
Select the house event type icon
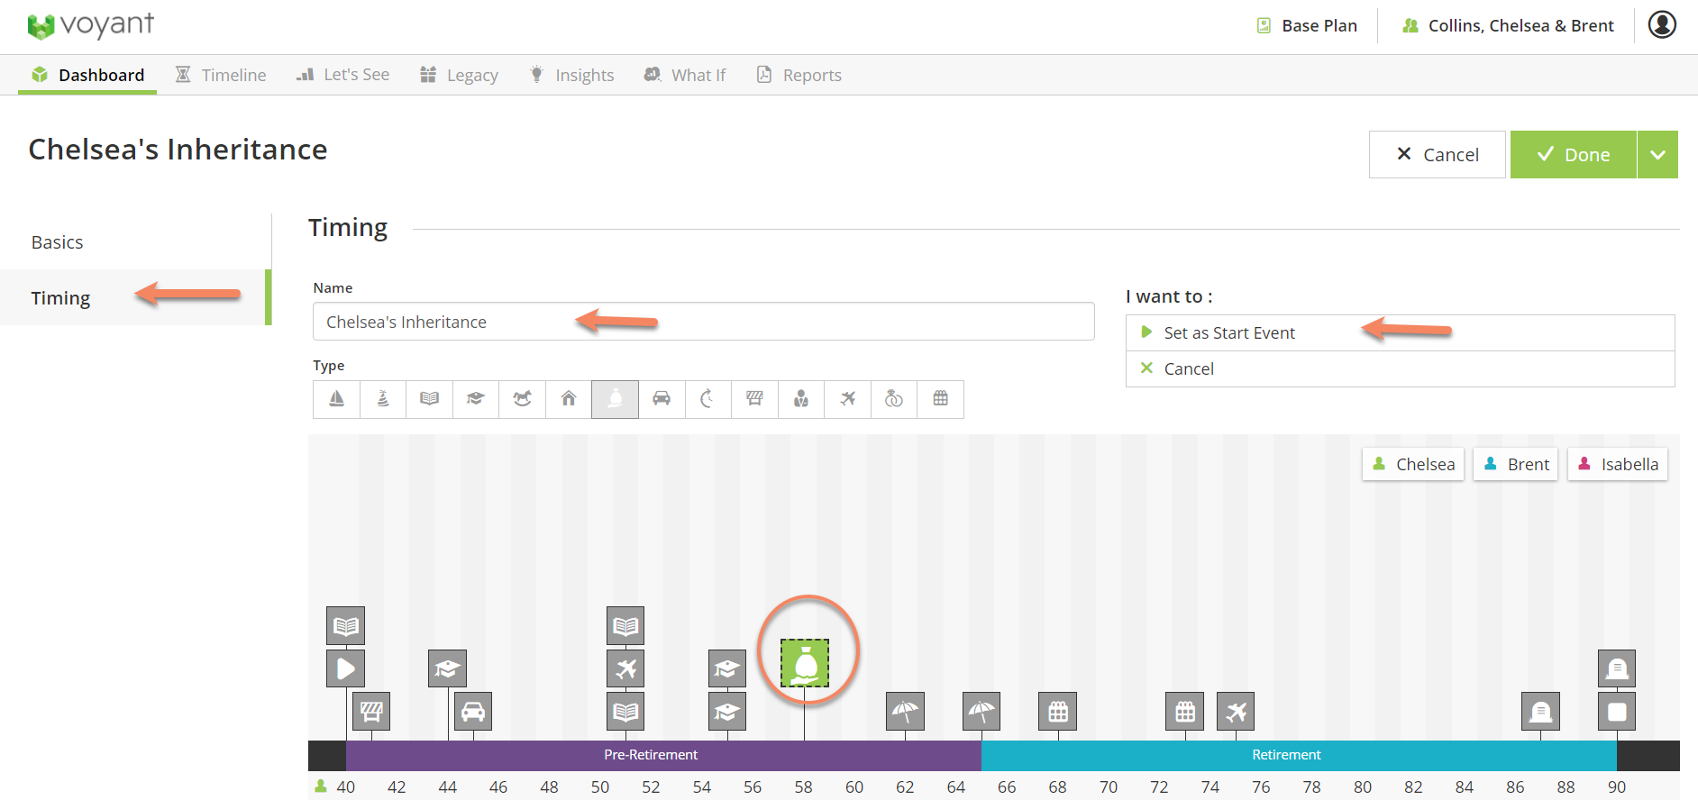pos(569,399)
